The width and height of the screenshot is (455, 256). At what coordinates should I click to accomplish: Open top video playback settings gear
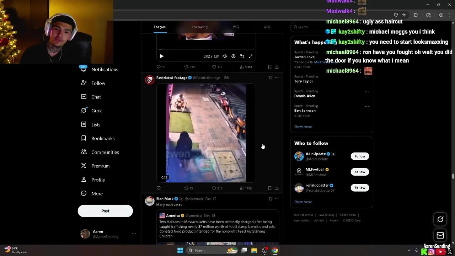click(x=233, y=56)
